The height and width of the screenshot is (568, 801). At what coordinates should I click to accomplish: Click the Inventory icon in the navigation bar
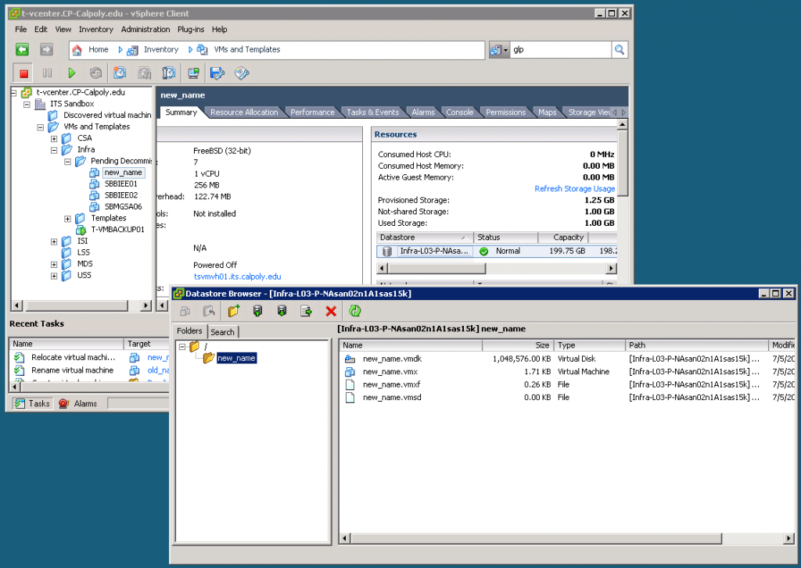(132, 50)
